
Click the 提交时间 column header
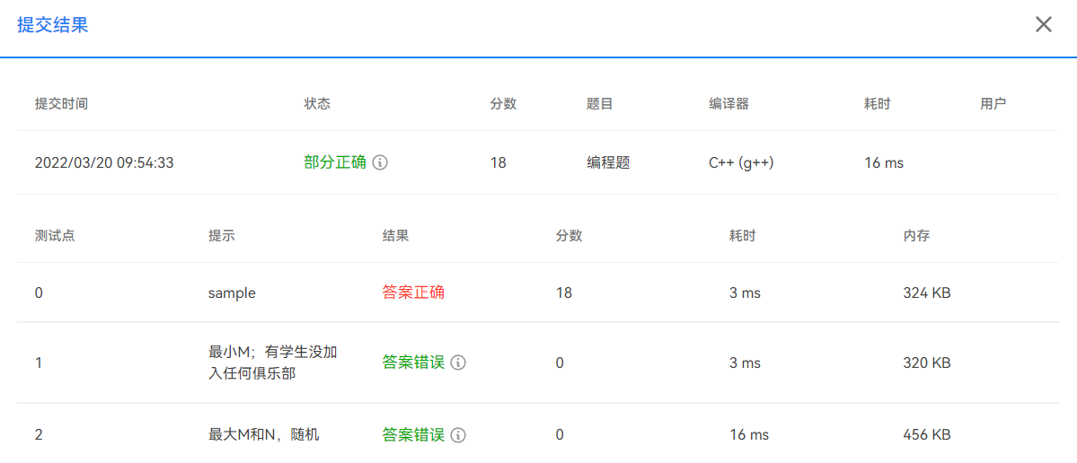tap(61, 104)
